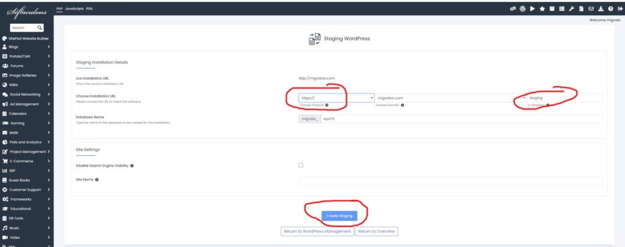Click the Site Name input field

450,181
